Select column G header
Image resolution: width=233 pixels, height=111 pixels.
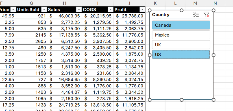coord(32,3)
